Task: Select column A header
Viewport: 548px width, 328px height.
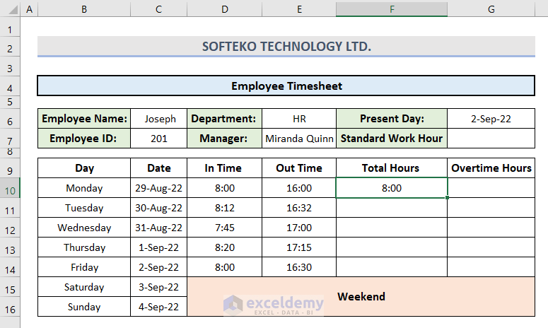Action: [x=30, y=9]
